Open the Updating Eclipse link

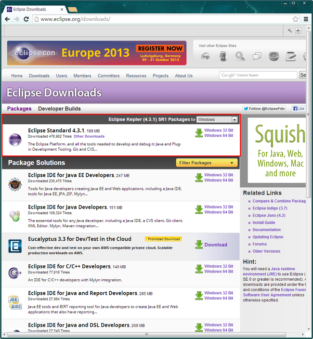coord(268,237)
